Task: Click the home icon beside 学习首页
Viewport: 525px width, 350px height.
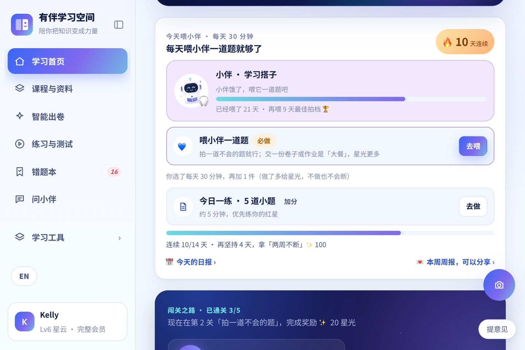Action: [20, 61]
